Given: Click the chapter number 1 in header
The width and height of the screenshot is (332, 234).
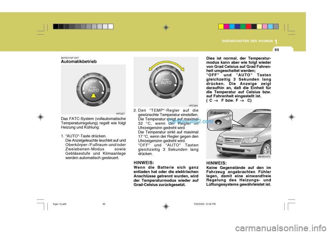Looking at the screenshot, I should point(276,42).
